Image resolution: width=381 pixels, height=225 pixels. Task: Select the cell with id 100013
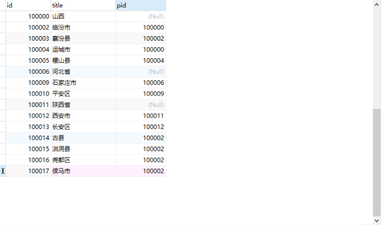[x=28, y=127]
